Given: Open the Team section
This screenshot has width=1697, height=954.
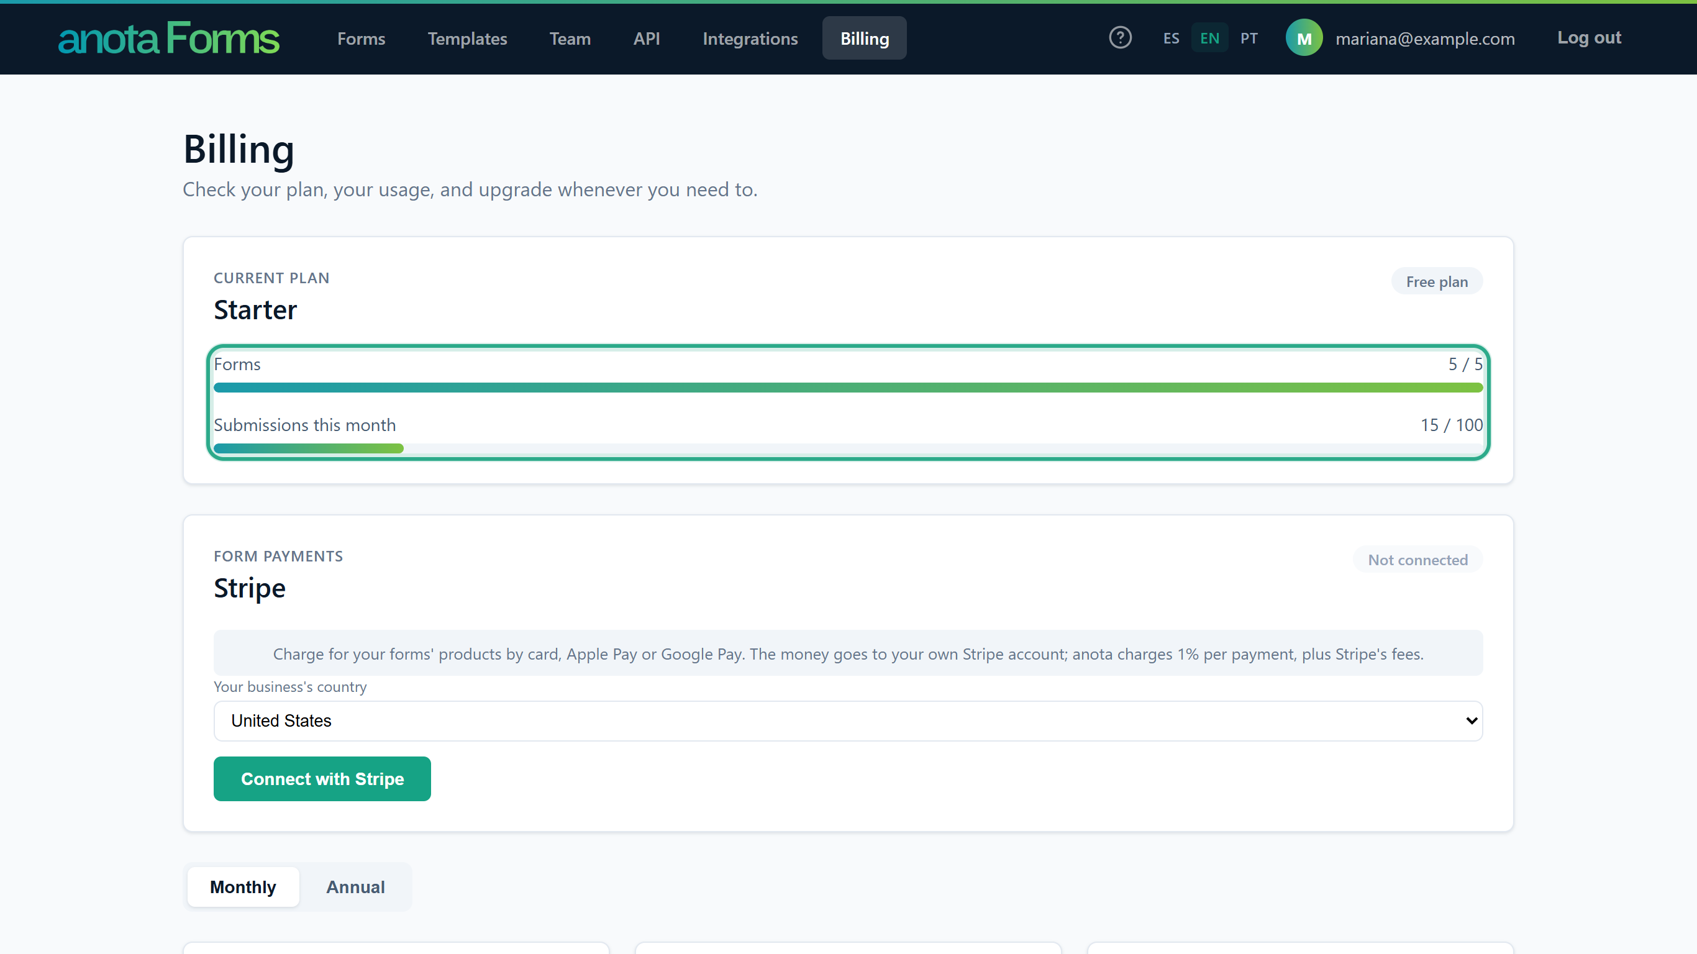Looking at the screenshot, I should [570, 39].
